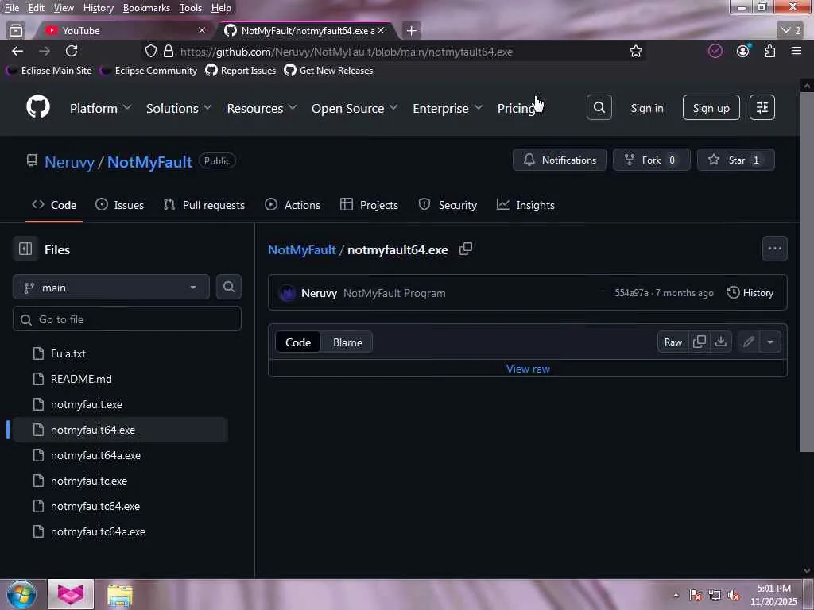
Task: Open the Pull requests tab
Action: (x=204, y=205)
